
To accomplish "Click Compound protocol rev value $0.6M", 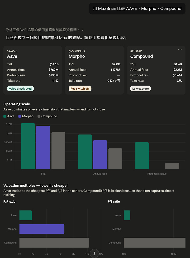I will tap(177, 75).
